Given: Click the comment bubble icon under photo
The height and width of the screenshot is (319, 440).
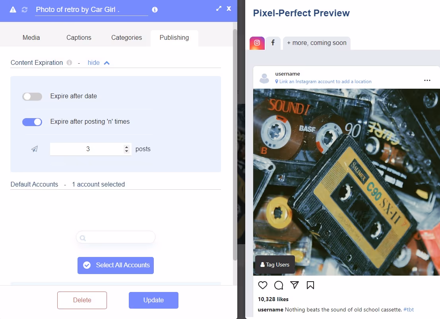Looking at the screenshot, I should (x=279, y=285).
